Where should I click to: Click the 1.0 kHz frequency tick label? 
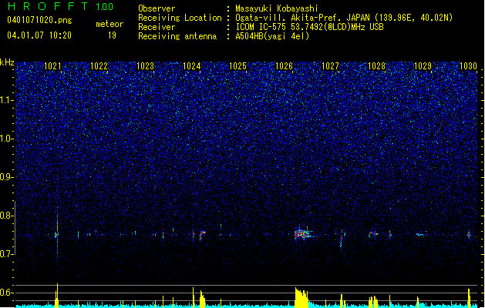click(x=7, y=139)
